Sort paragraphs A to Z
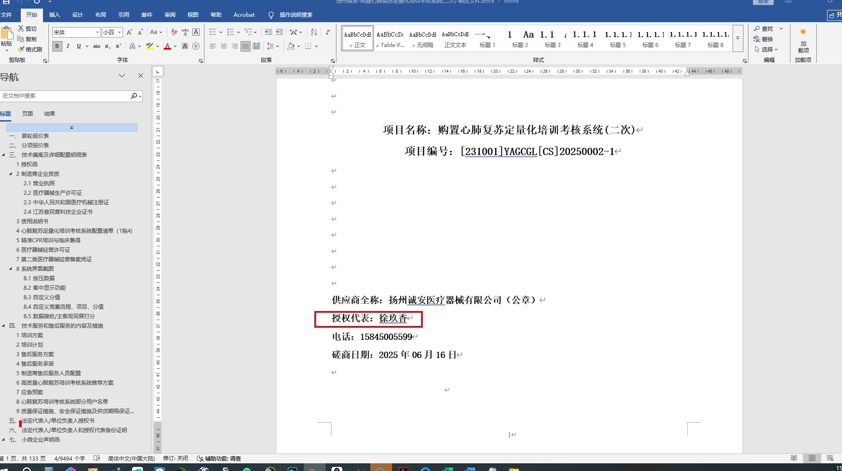 click(x=314, y=32)
